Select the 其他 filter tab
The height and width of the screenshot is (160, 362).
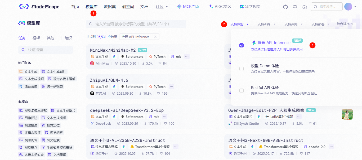tap(51, 38)
